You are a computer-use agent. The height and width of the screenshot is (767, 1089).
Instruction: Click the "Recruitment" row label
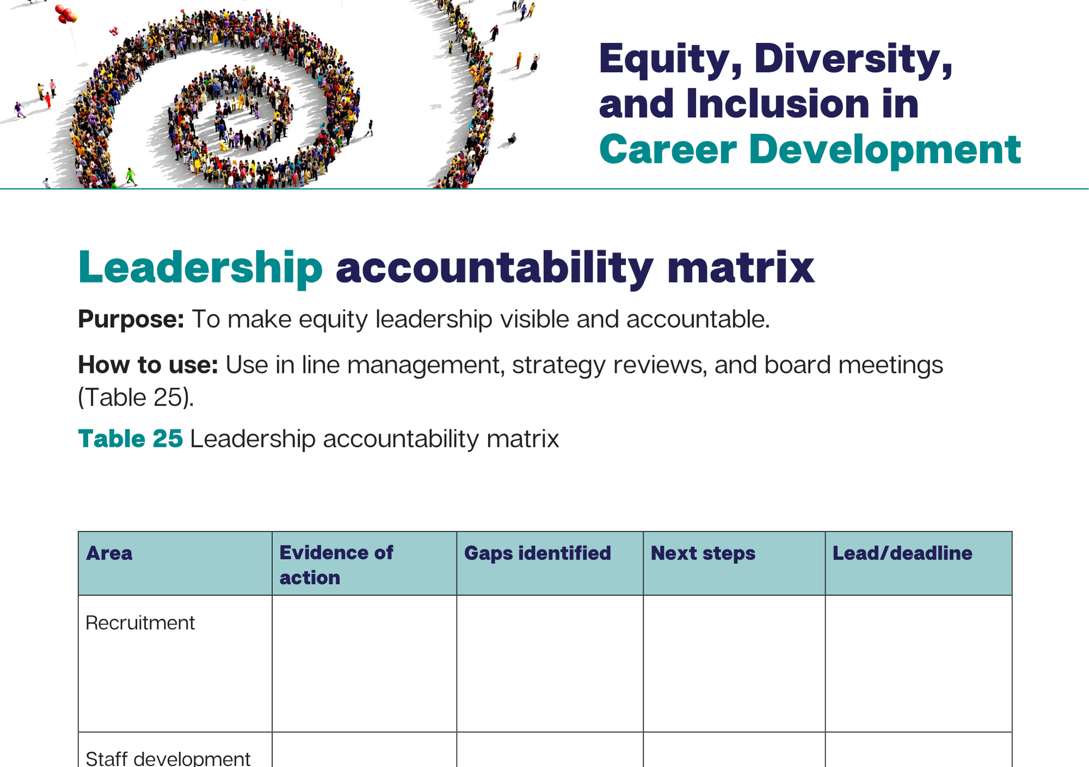pyautogui.click(x=140, y=623)
